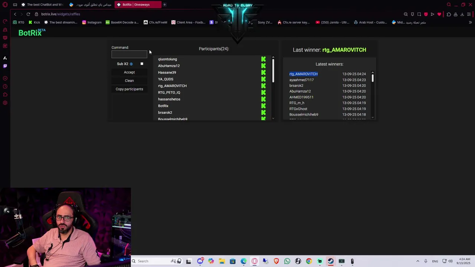Open the extensions puzzle icon

(449, 14)
